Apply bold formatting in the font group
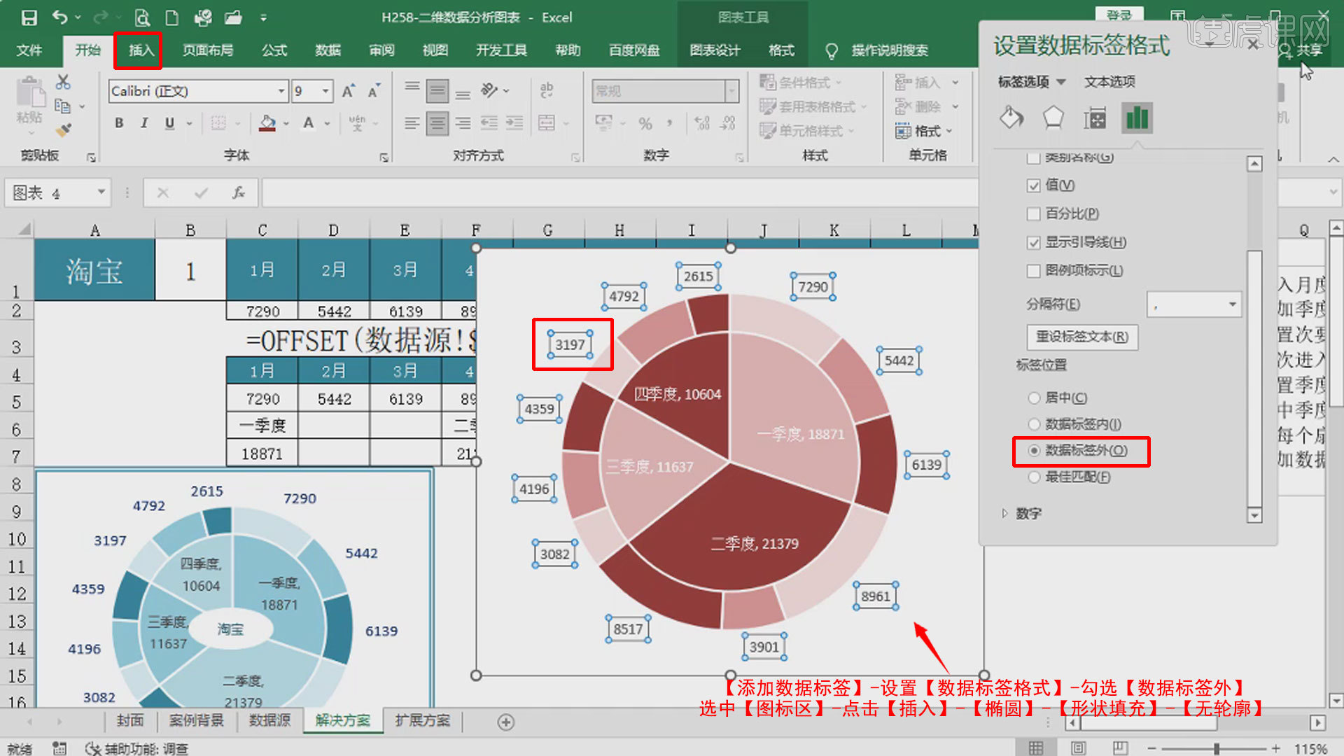 pos(118,122)
